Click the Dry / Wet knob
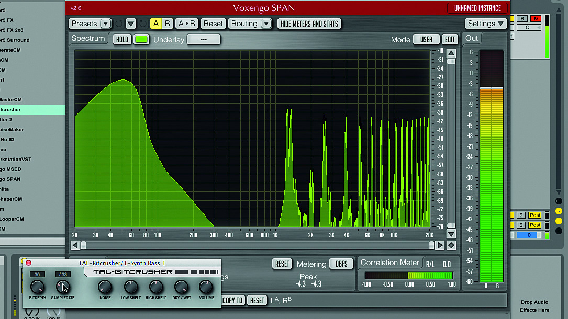 [181, 287]
